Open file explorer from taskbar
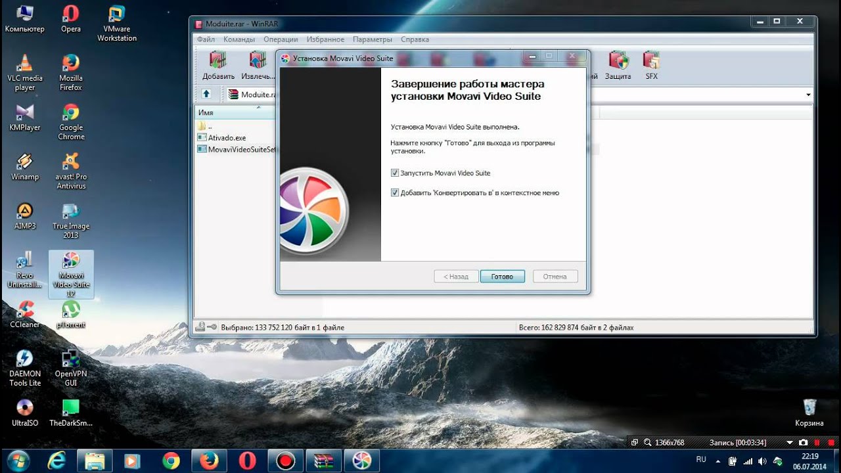841x473 pixels. coord(95,461)
